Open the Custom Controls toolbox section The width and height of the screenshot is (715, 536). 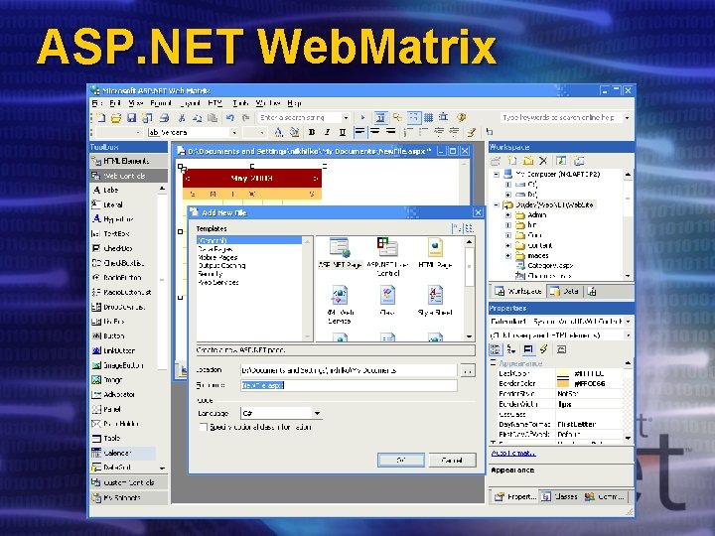pyautogui.click(x=128, y=482)
